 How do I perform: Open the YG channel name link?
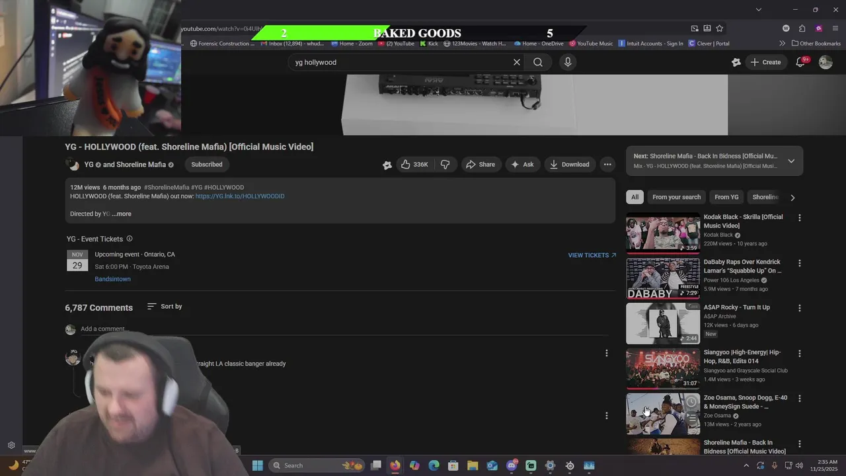pyautogui.click(x=89, y=165)
